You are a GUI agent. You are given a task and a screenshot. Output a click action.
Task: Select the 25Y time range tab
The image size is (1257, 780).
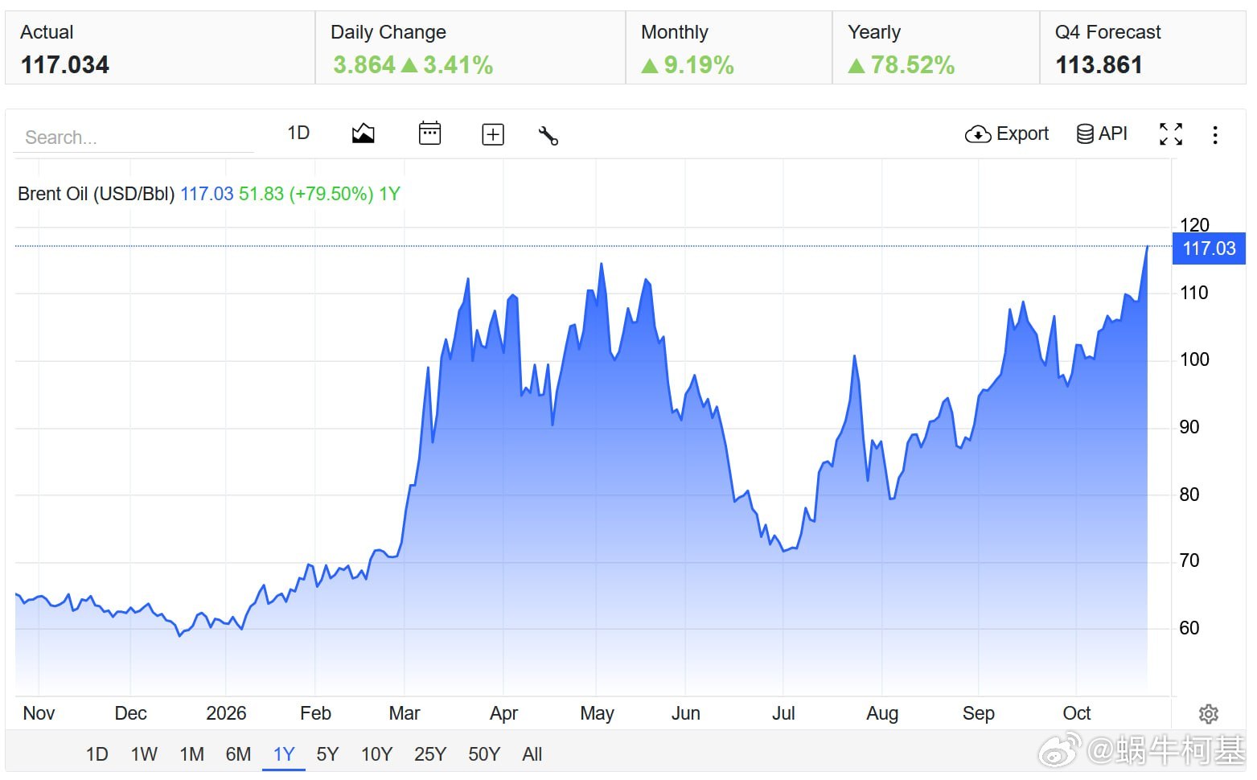[x=430, y=754]
